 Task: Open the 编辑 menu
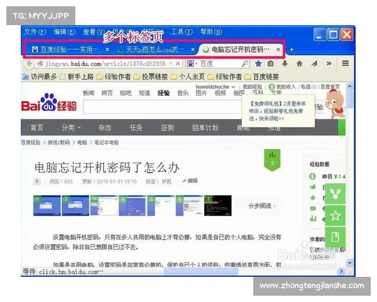[x=65, y=32]
